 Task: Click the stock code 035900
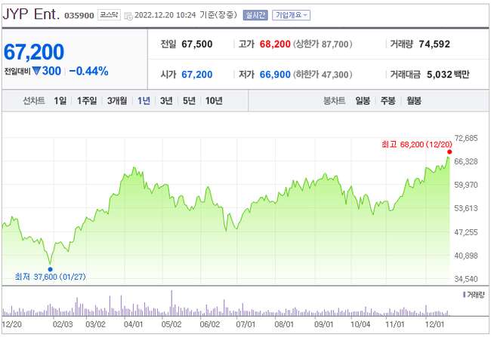(79, 15)
